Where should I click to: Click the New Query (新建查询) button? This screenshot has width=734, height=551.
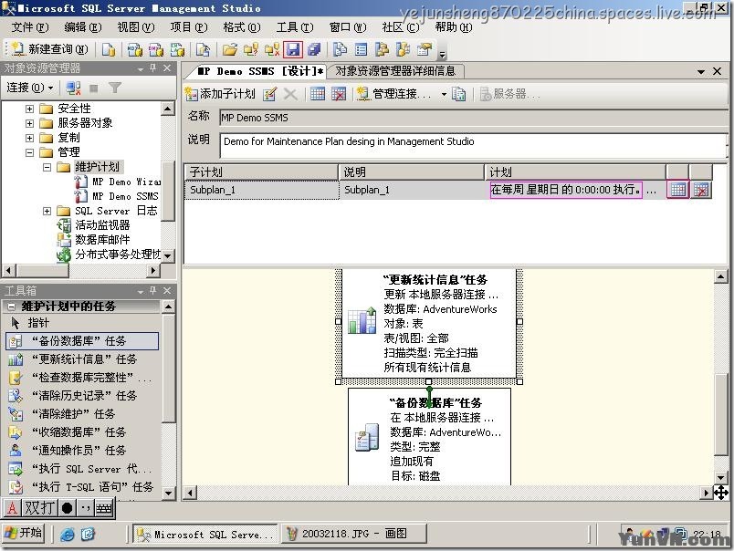[x=49, y=49]
